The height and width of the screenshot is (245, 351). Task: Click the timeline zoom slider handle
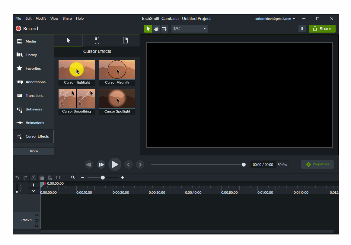point(103,178)
